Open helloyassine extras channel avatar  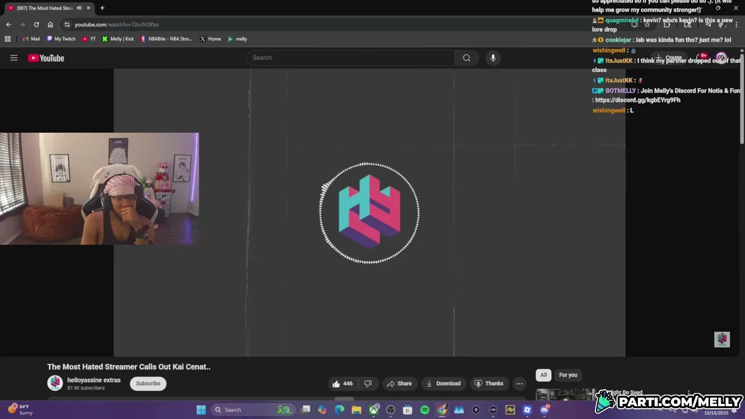click(55, 383)
